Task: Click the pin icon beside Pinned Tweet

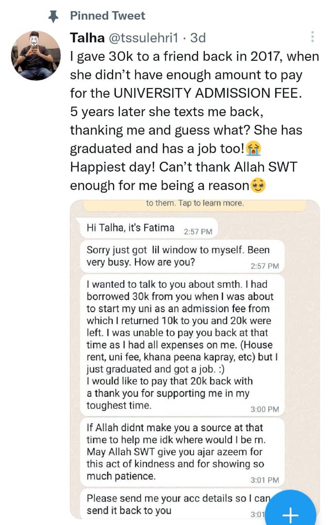Action: tap(53, 16)
